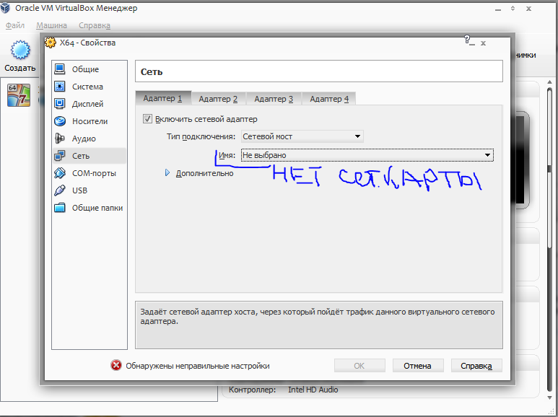
Task: Open the Справка menu in menu bar
Action: point(95,25)
